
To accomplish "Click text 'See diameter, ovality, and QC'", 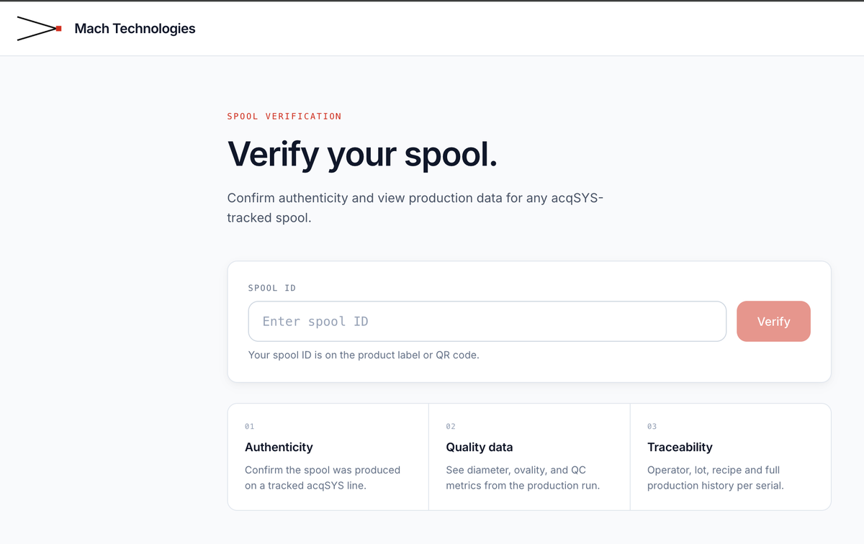I will [516, 470].
